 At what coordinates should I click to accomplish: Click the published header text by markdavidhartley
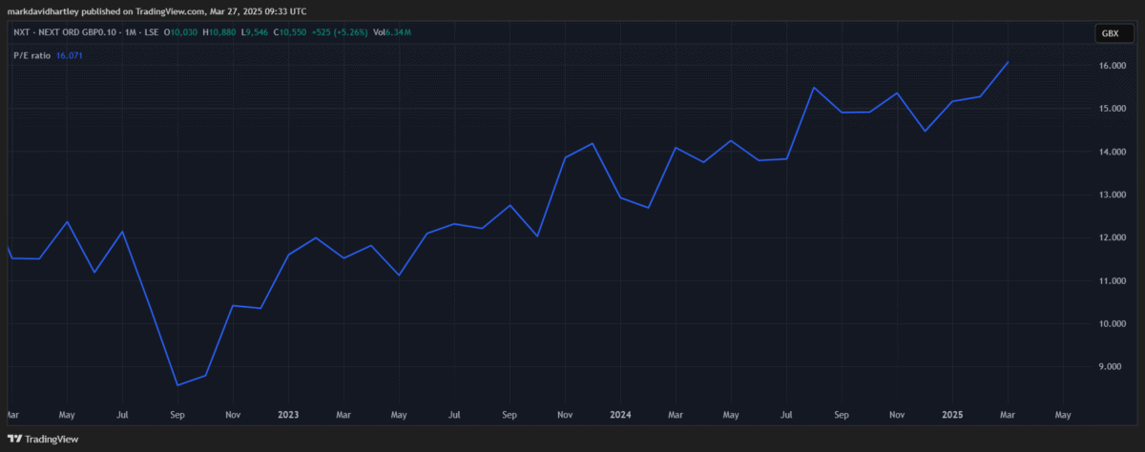[x=160, y=10]
